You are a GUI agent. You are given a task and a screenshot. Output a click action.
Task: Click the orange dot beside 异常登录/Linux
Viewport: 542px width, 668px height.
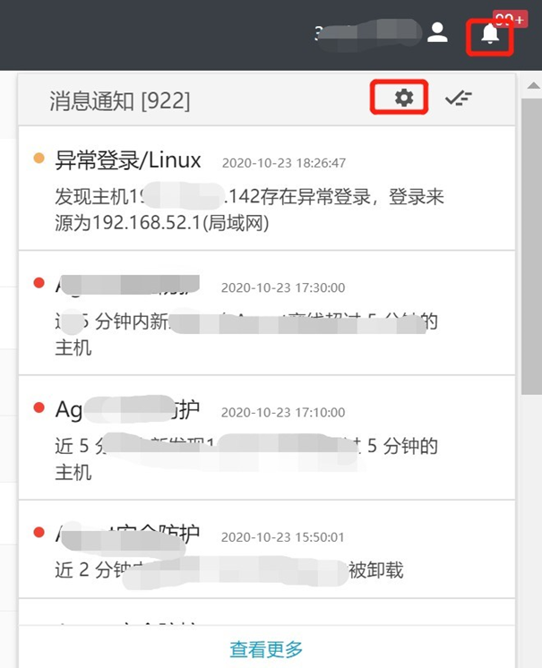(x=39, y=158)
